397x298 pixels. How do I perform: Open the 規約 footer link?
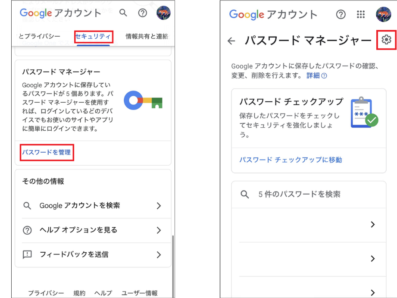point(79,293)
